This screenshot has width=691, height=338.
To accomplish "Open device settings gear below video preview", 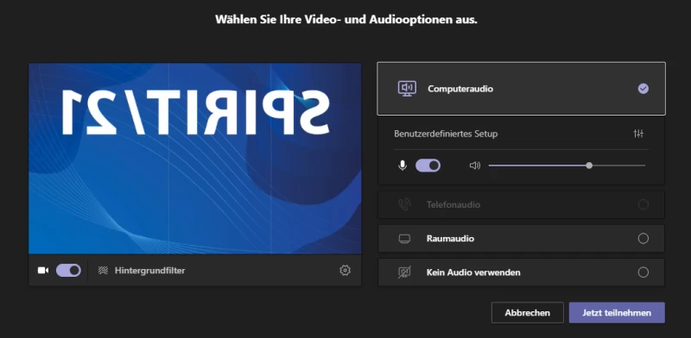I will click(345, 270).
